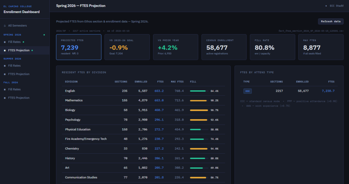Viewport: 349px width, 184px height.
Task: Go to Fall 2026 Fill Rates
Action: [x=14, y=90]
